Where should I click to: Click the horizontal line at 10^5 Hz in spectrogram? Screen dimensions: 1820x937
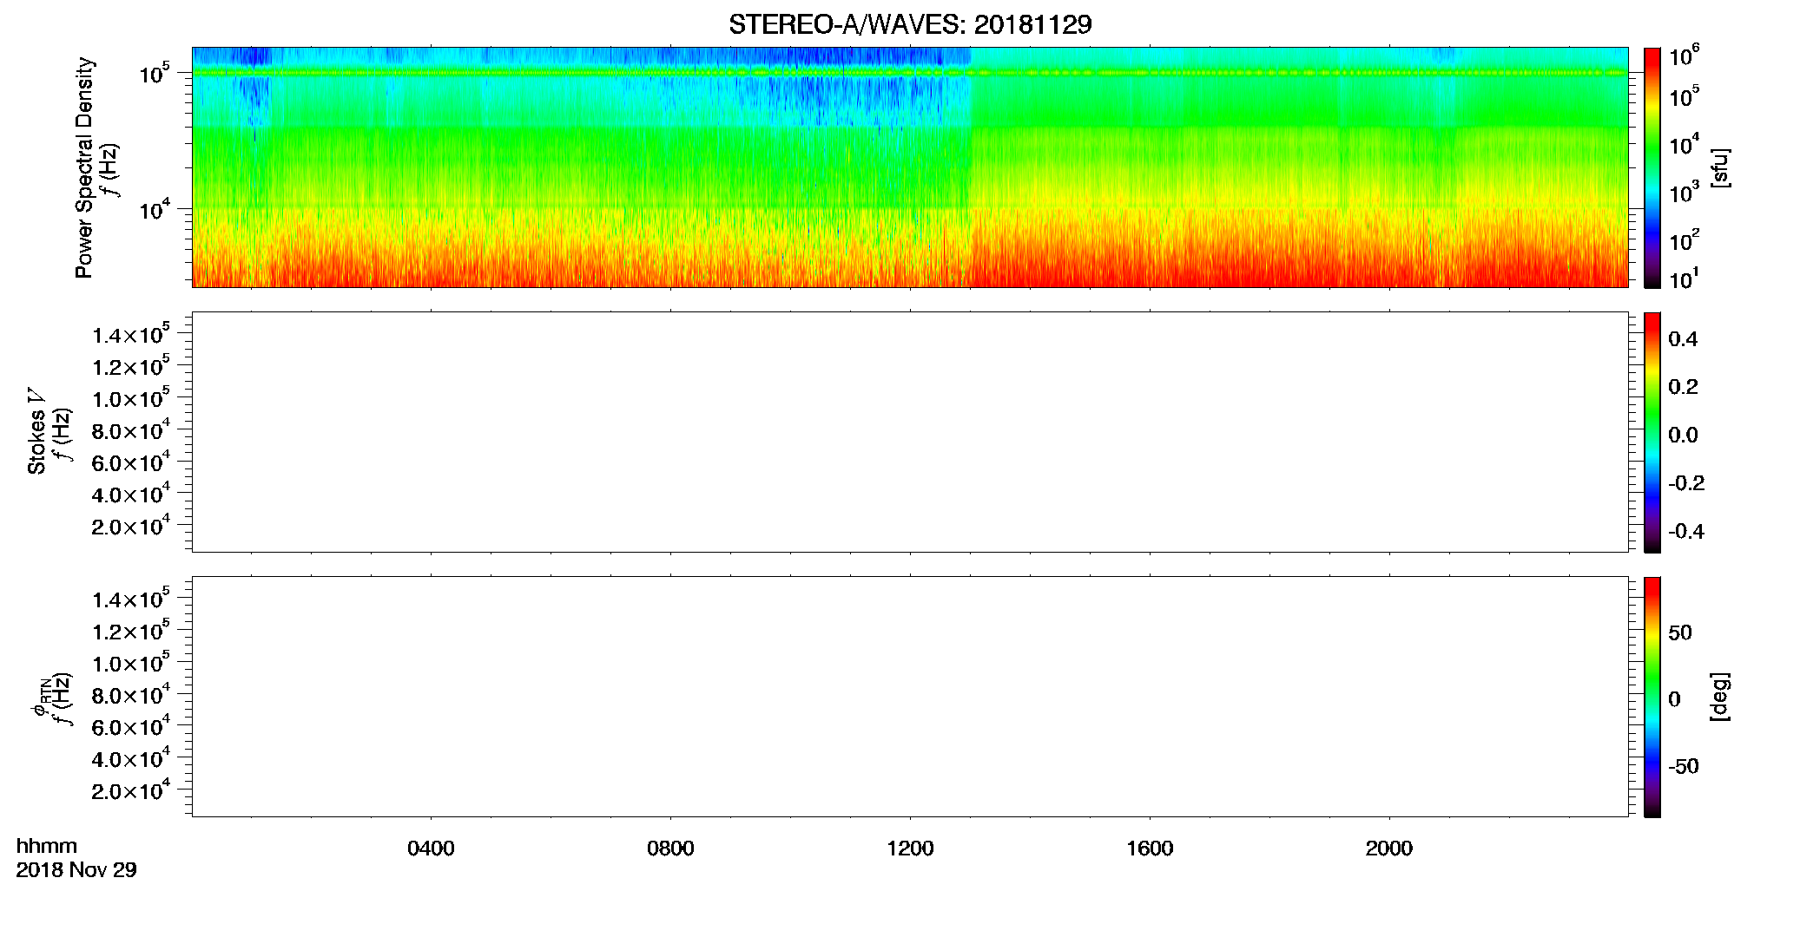(910, 73)
